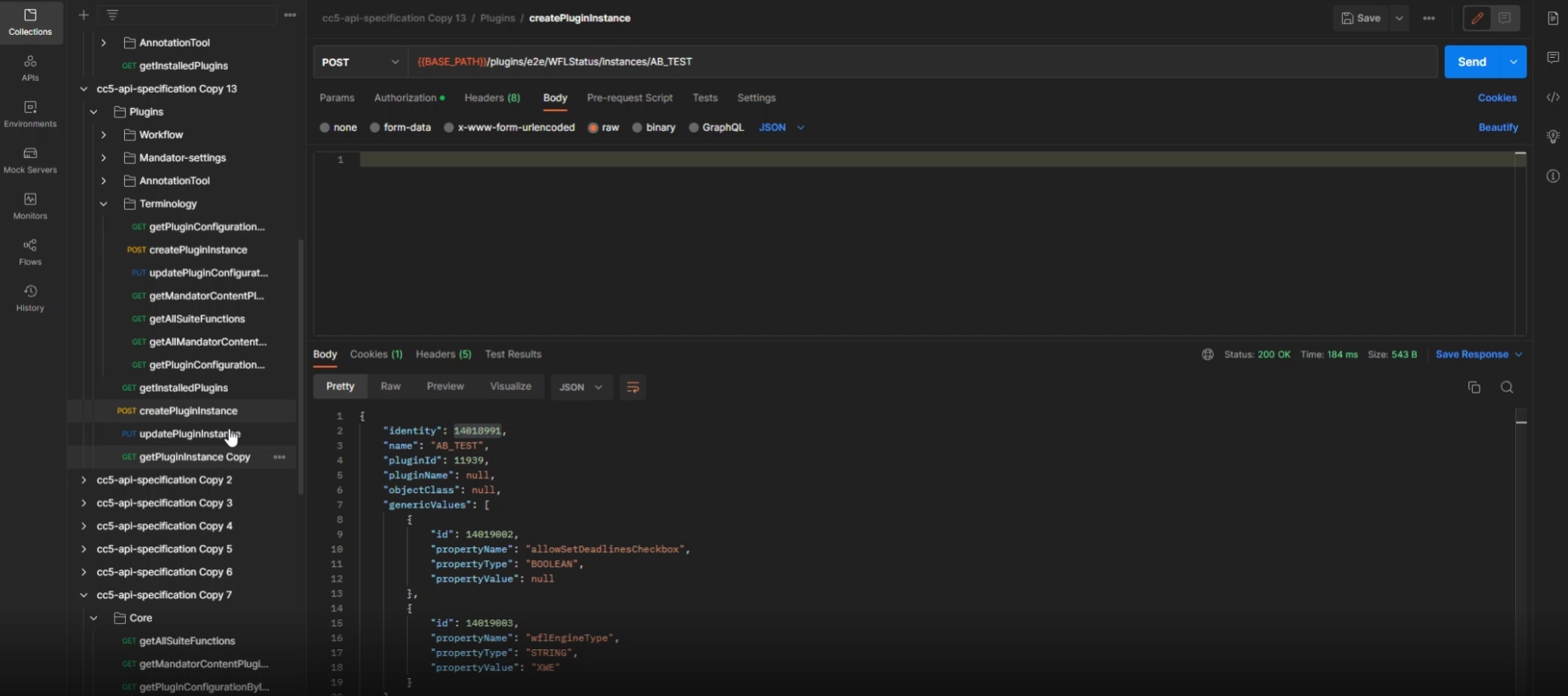Switch to the Pre-request Script tab
The height and width of the screenshot is (696, 1568).
coord(629,98)
